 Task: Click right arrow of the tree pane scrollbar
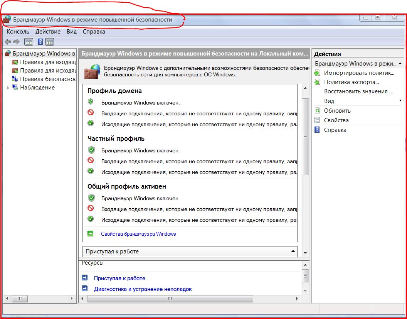(x=72, y=299)
